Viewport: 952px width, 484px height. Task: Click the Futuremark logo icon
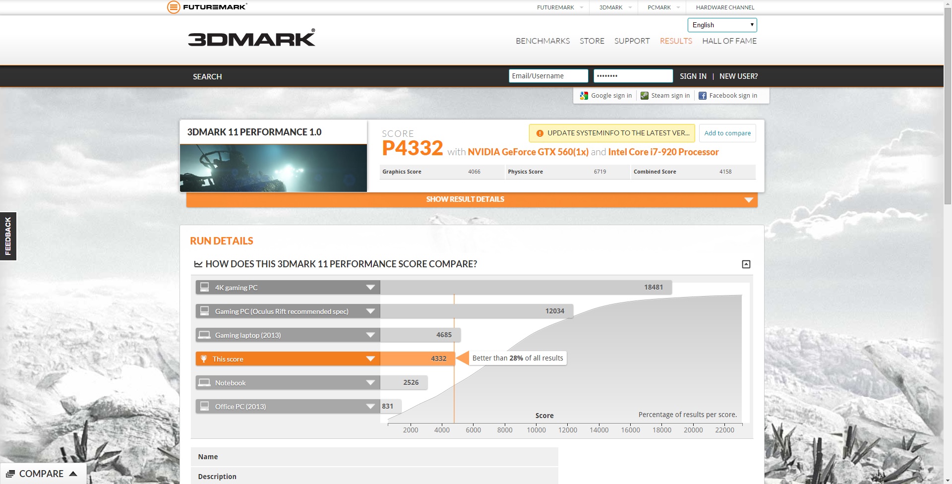174,7
